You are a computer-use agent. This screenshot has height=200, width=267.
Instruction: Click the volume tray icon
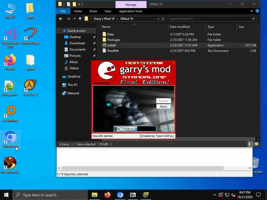tap(233, 195)
